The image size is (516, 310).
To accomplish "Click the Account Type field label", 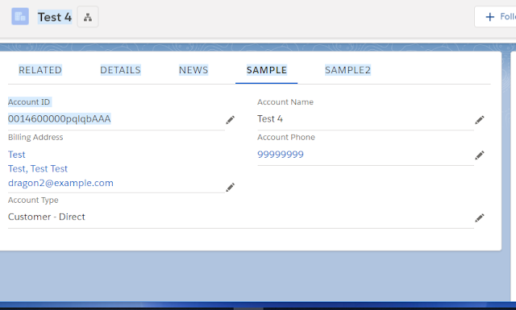I will tap(33, 200).
